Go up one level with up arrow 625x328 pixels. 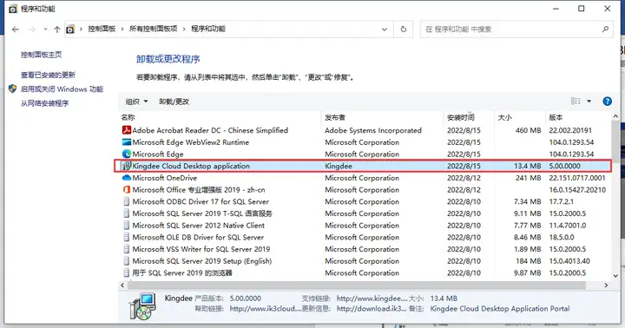click(x=57, y=30)
